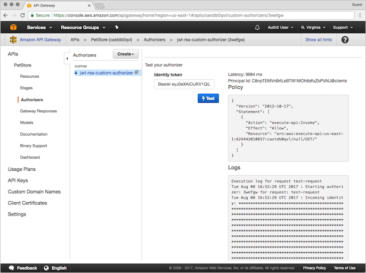366x273 pixels.
Task: Open Binary Support
Action: (34, 146)
